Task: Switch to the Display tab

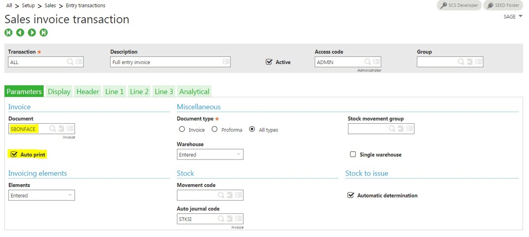Action: [59, 92]
